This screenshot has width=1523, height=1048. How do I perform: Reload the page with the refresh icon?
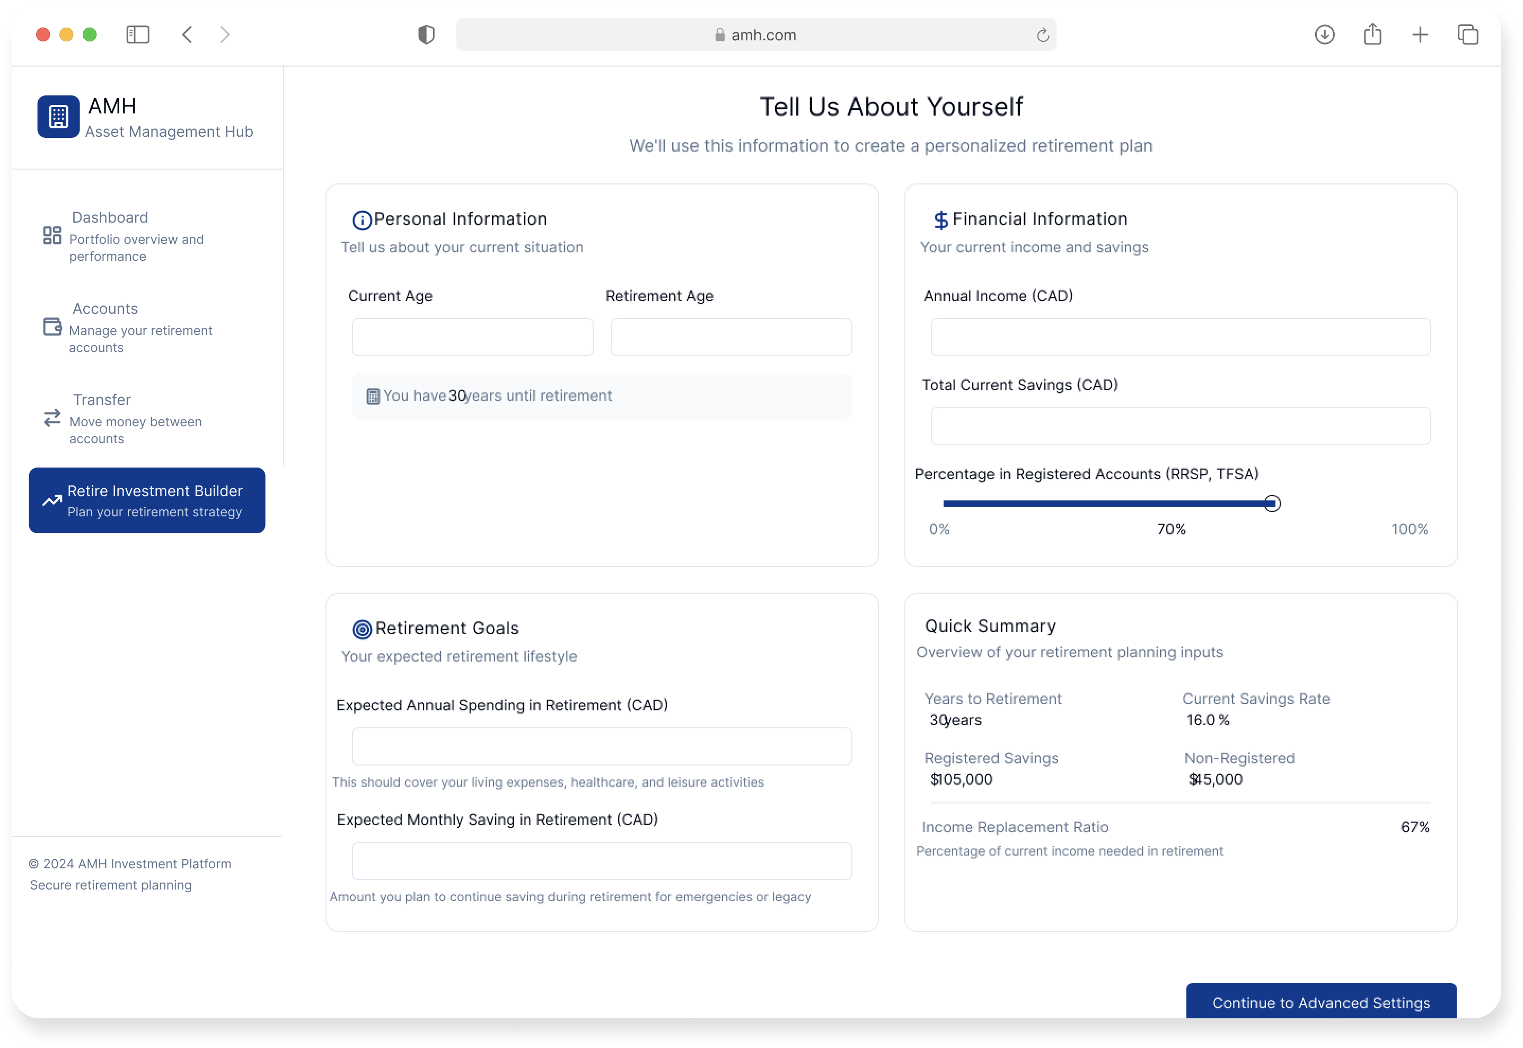(1043, 36)
